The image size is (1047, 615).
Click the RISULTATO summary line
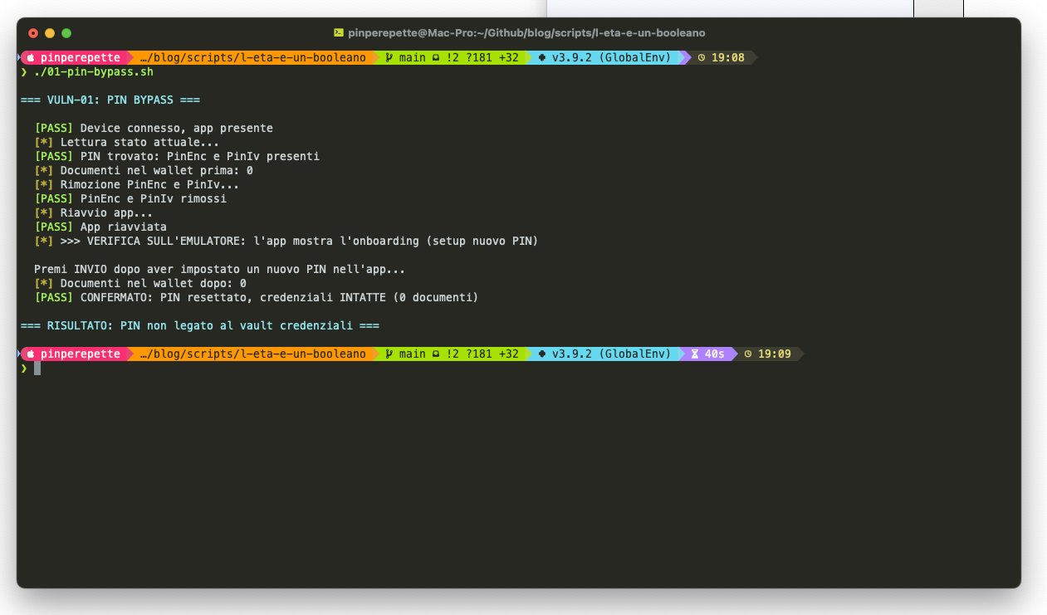[199, 326]
